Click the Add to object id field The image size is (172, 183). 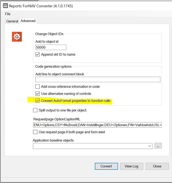pos(51,47)
